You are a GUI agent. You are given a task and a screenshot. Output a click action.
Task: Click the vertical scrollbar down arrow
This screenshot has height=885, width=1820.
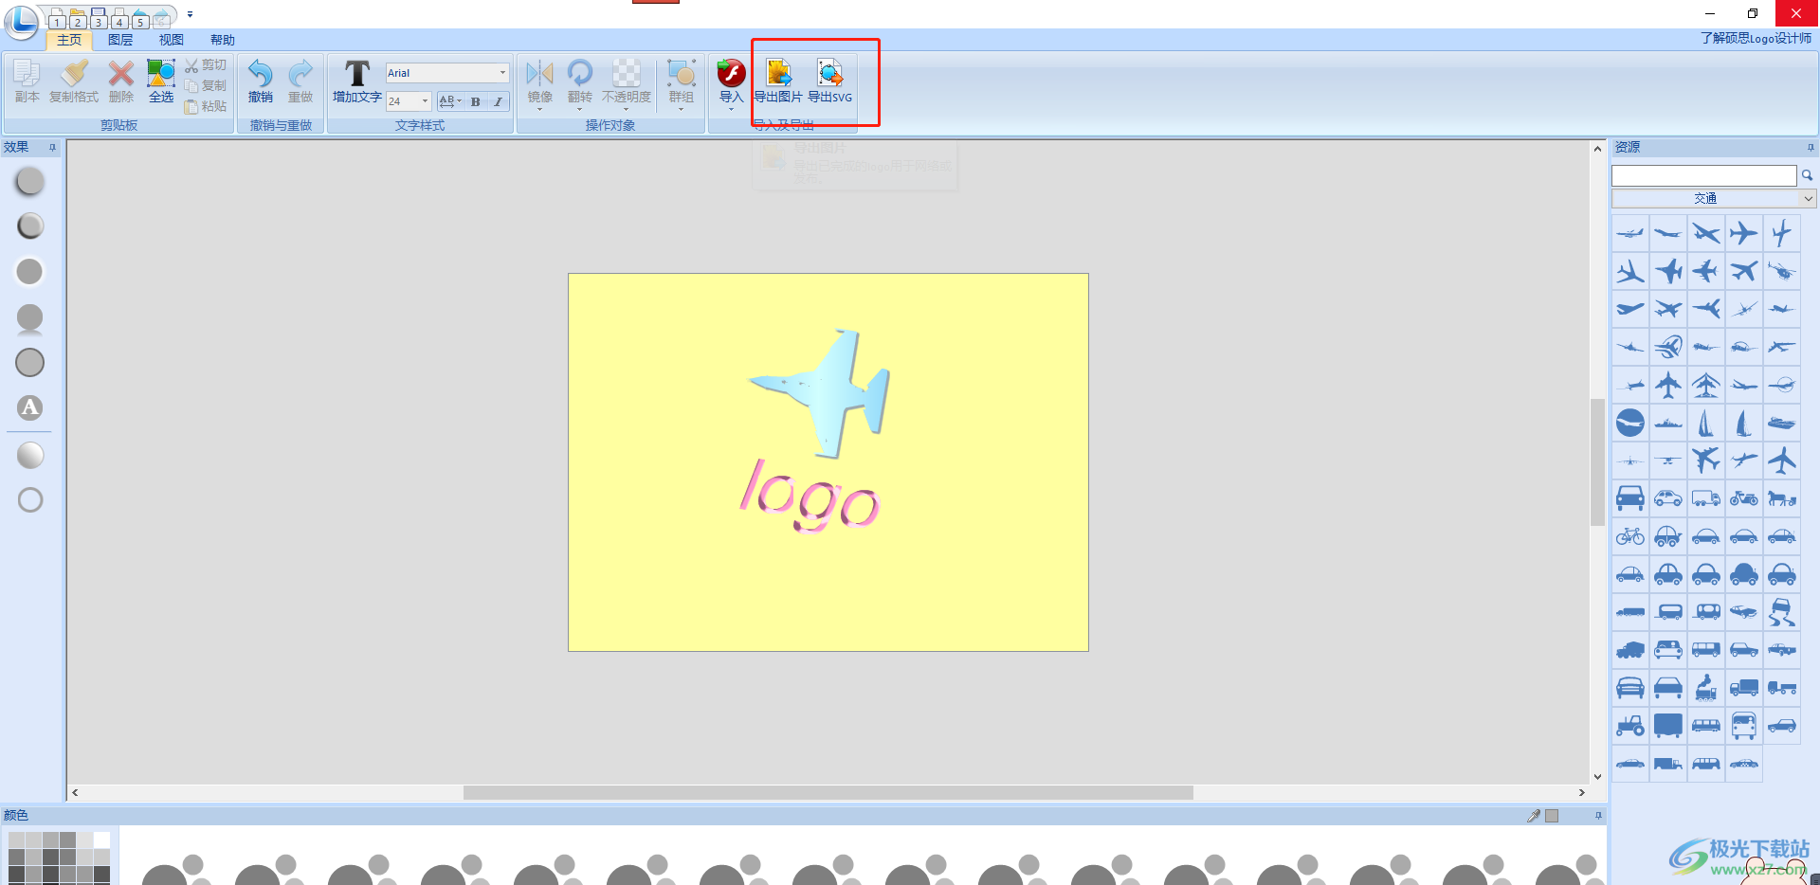click(x=1597, y=777)
